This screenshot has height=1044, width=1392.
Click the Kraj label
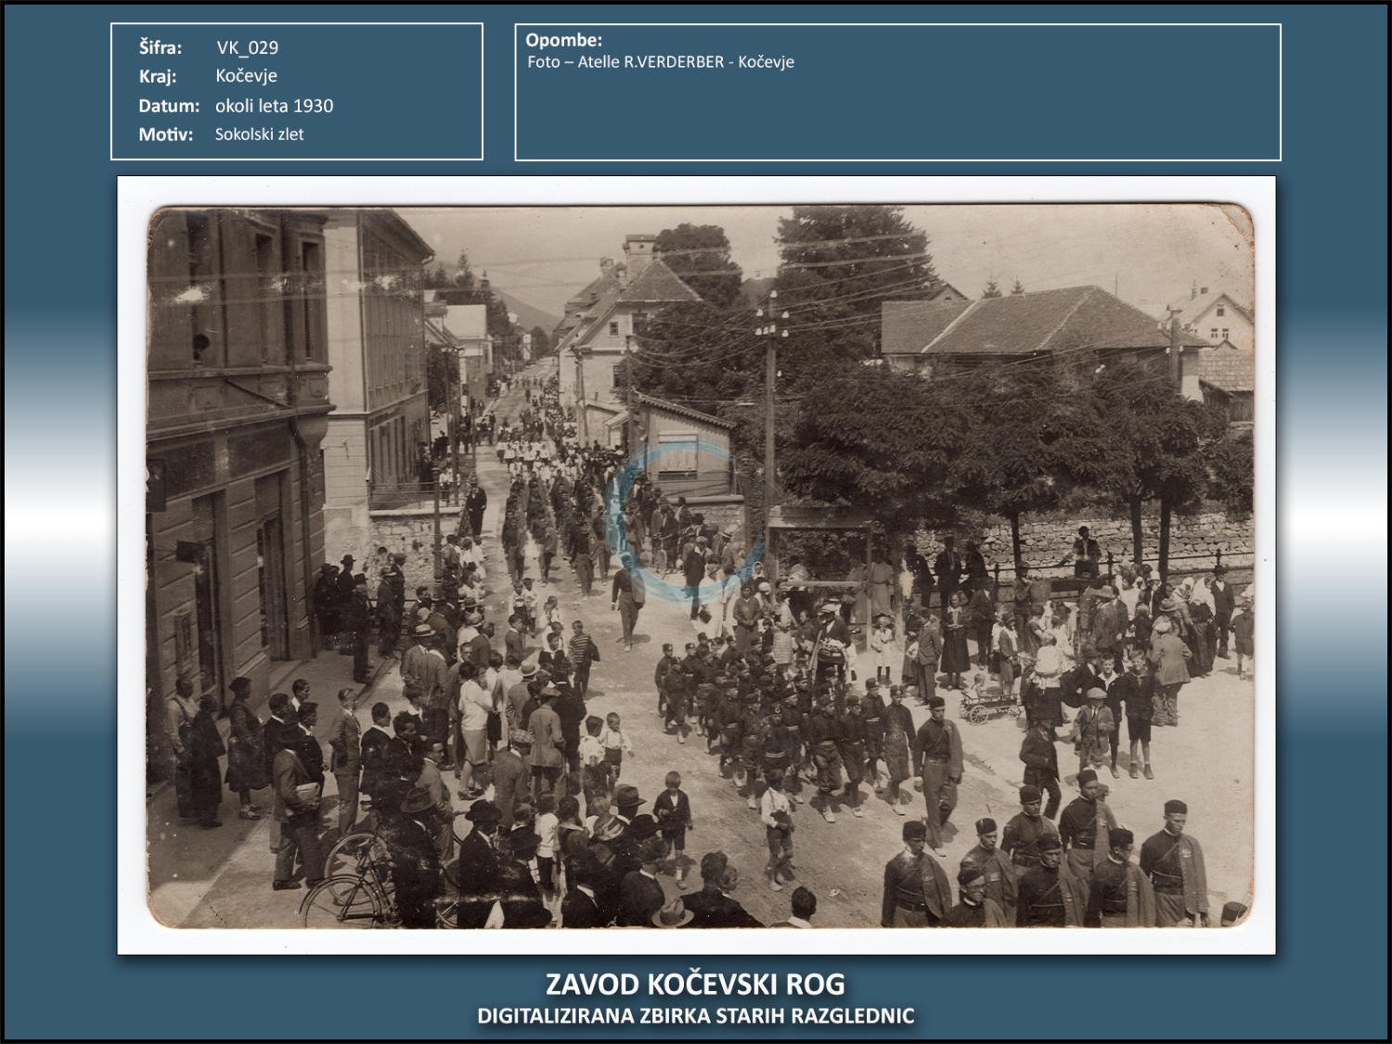point(158,76)
